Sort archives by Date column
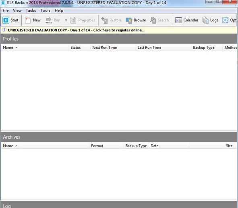 coord(169,146)
